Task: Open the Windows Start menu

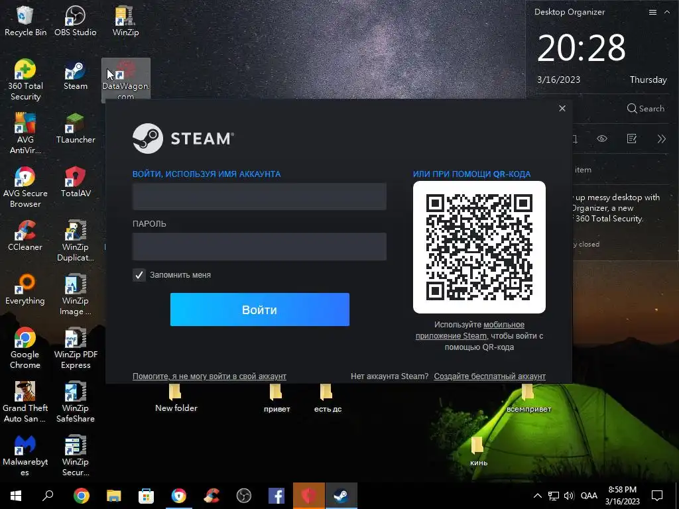Action: tap(16, 496)
